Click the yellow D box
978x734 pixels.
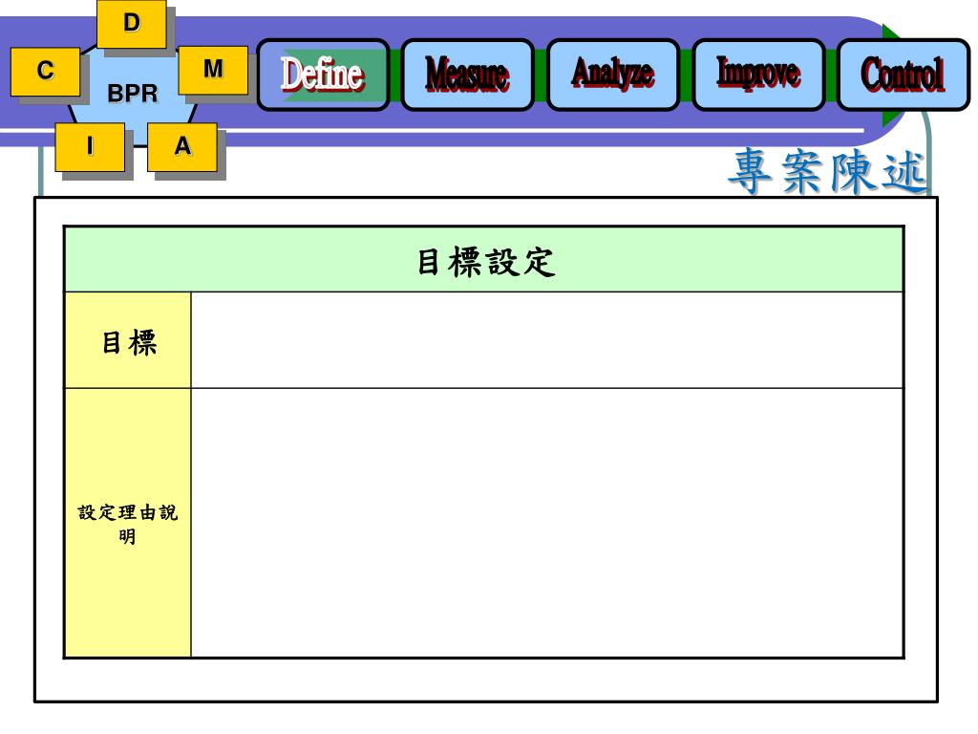tap(132, 24)
